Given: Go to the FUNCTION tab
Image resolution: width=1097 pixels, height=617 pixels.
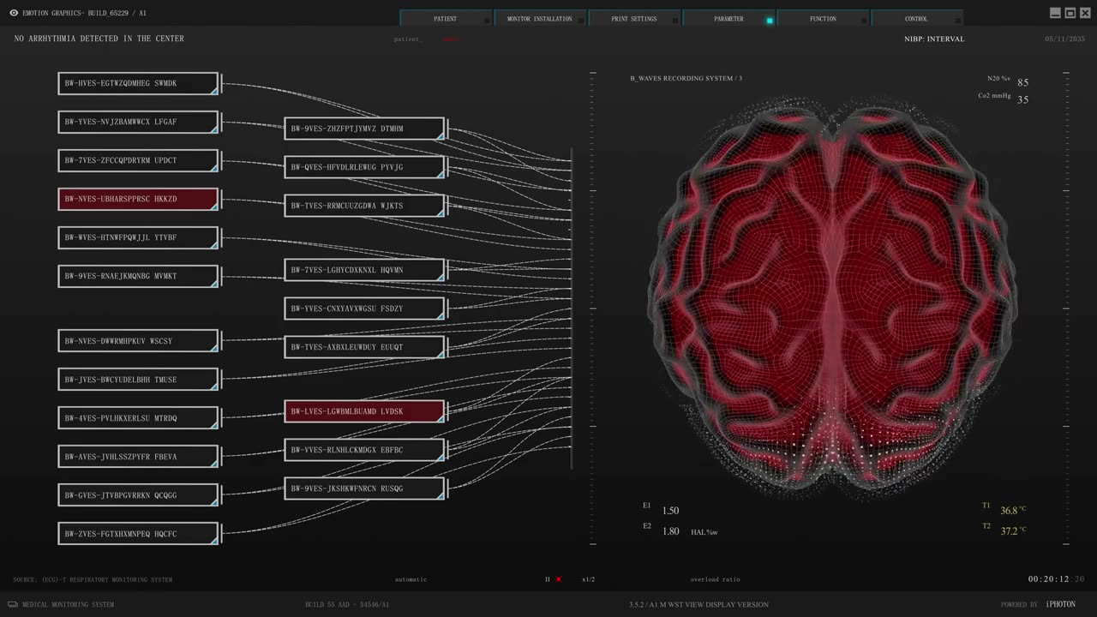Looking at the screenshot, I should pyautogui.click(x=823, y=18).
